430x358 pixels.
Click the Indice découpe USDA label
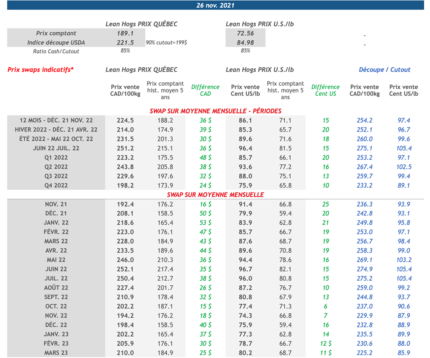56,42
